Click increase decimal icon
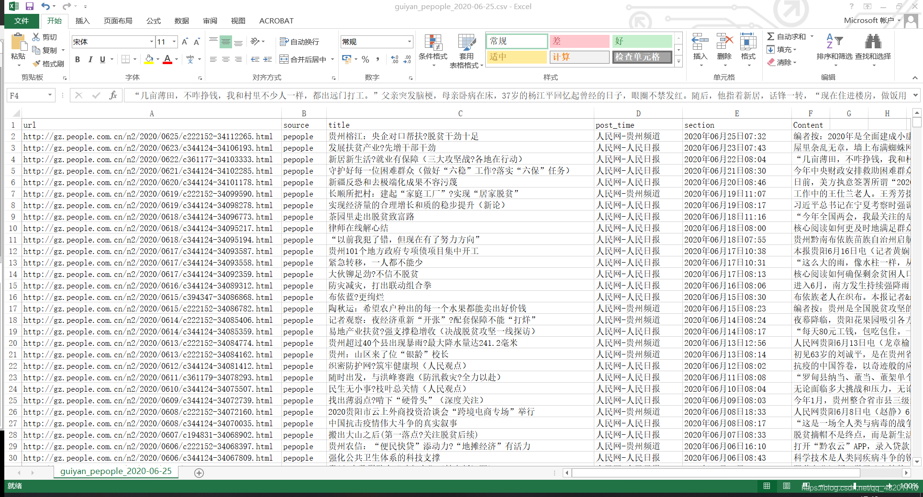Viewport: 923px width, 497px height. click(x=394, y=59)
